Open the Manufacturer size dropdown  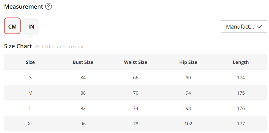tap(244, 26)
